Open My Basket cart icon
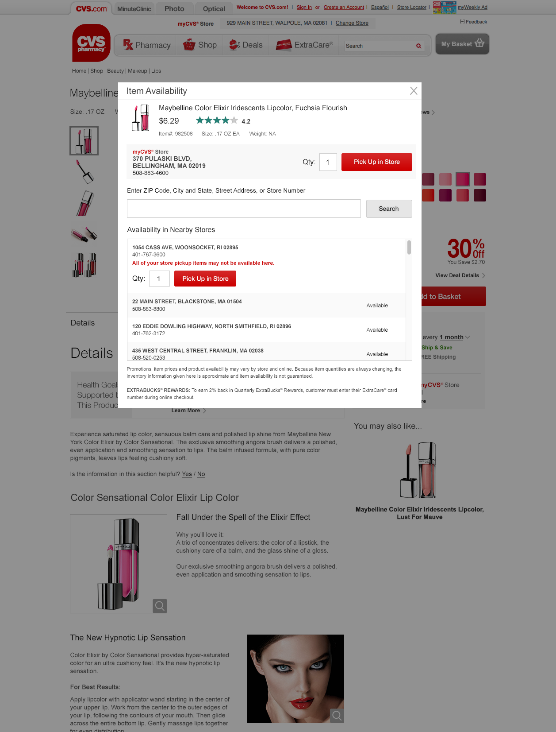556x732 pixels. [479, 43]
